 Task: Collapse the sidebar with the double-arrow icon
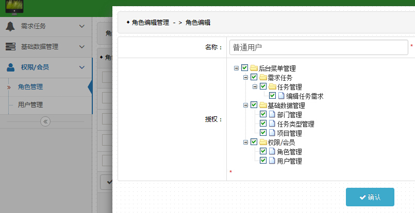[45, 121]
